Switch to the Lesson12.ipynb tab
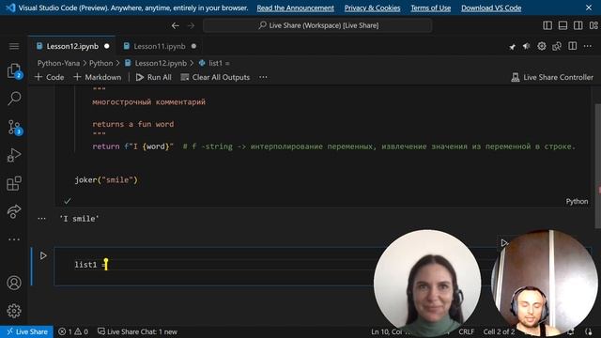 point(72,46)
